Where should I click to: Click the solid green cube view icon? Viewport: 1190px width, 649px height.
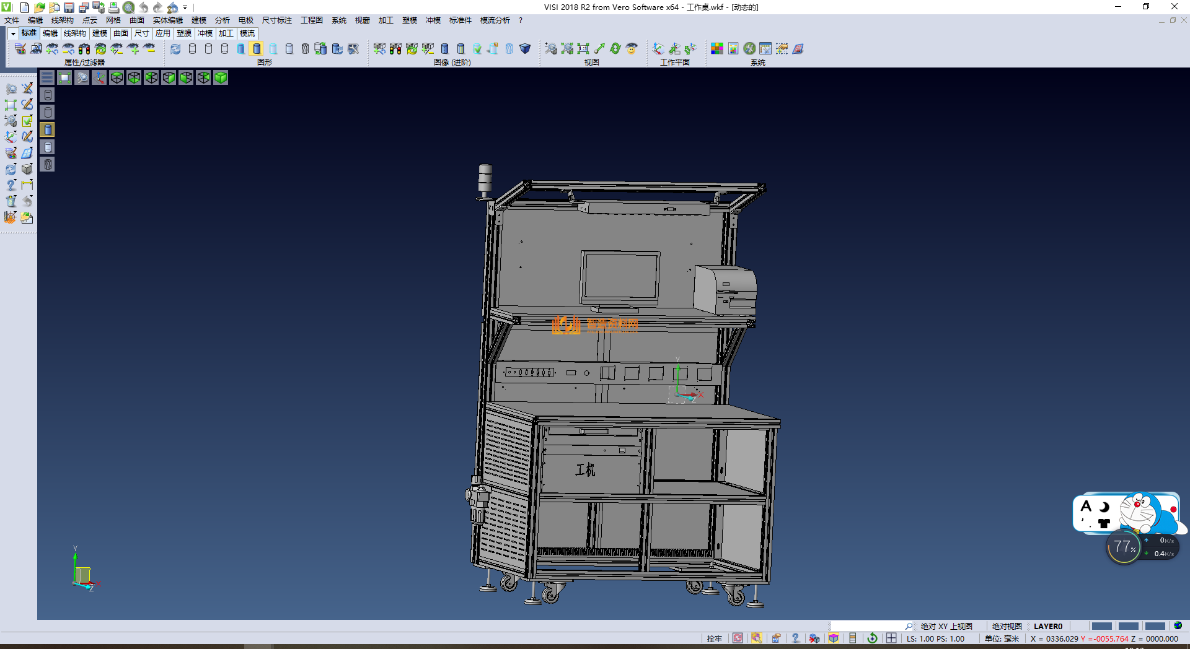coord(221,77)
